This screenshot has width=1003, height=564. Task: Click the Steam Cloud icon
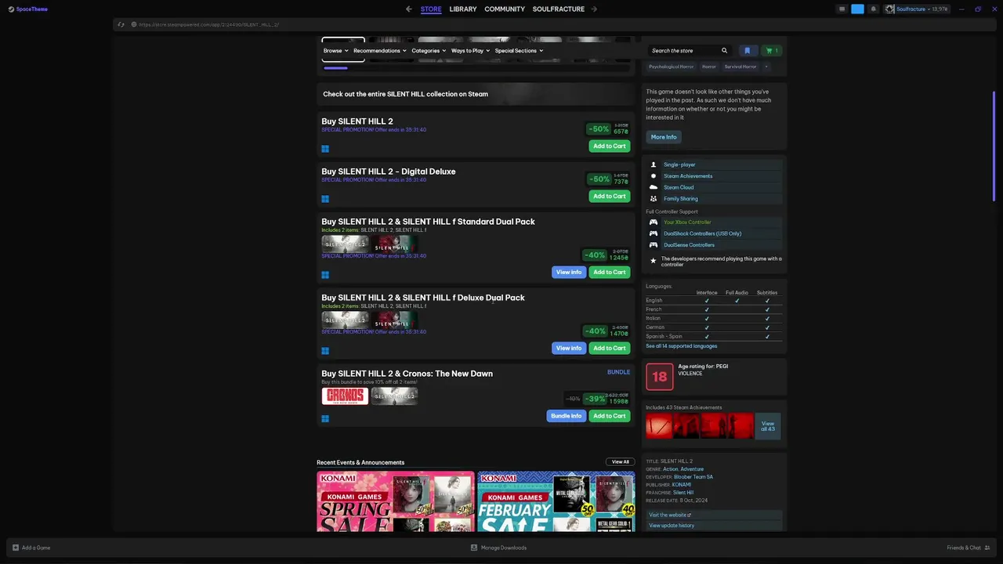point(654,187)
